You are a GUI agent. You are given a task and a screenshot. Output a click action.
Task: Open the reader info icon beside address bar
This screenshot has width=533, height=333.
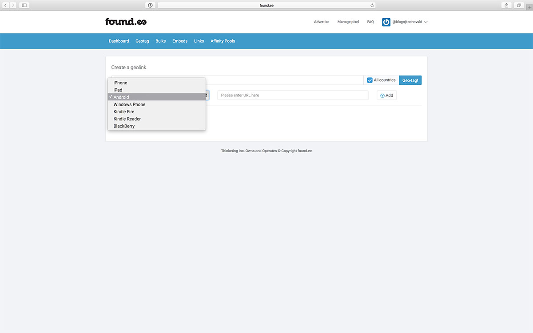pos(150,5)
